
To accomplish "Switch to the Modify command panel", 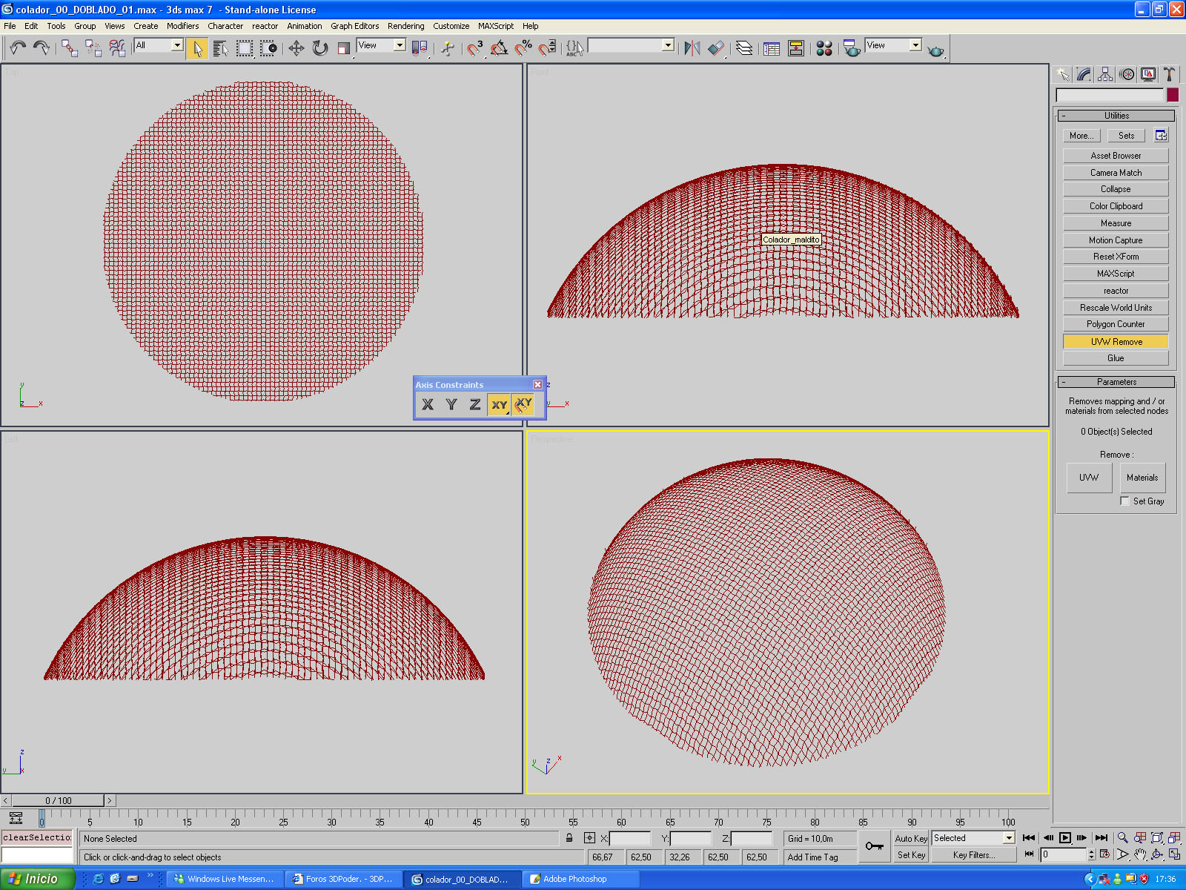I will tap(1084, 74).
